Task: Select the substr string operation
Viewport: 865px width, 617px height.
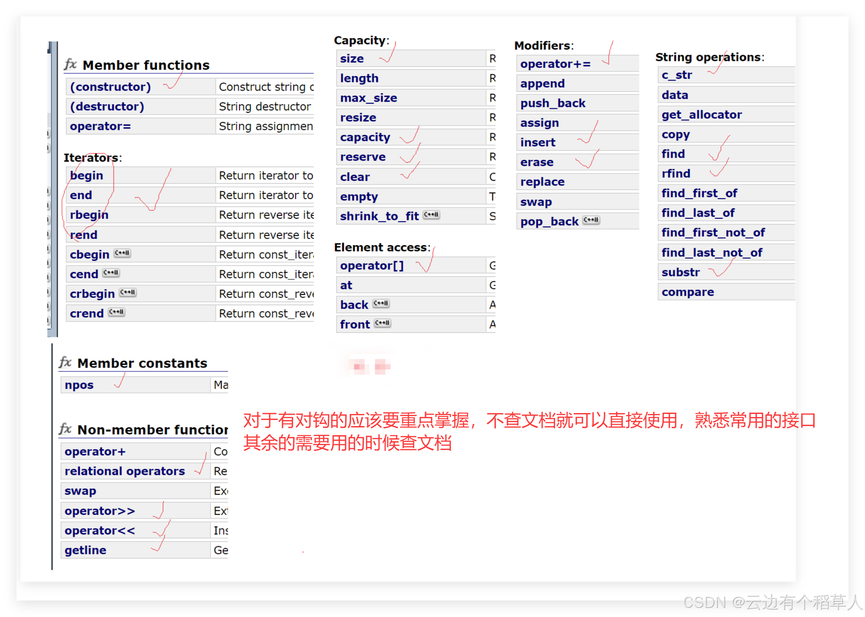Action: pyautogui.click(x=680, y=272)
